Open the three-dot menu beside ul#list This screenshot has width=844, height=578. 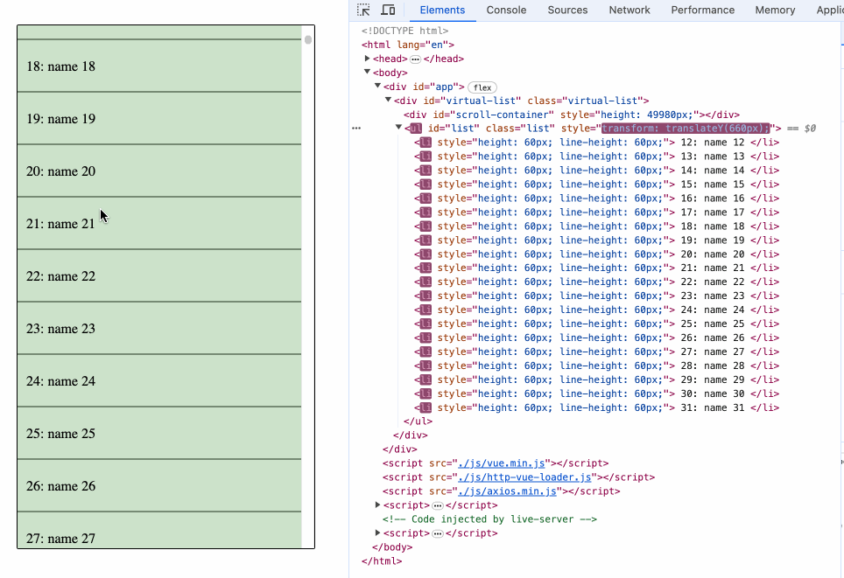355,128
